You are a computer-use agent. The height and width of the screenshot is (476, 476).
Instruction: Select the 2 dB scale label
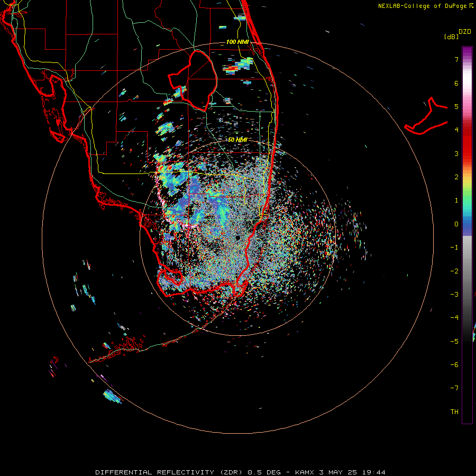pos(456,177)
